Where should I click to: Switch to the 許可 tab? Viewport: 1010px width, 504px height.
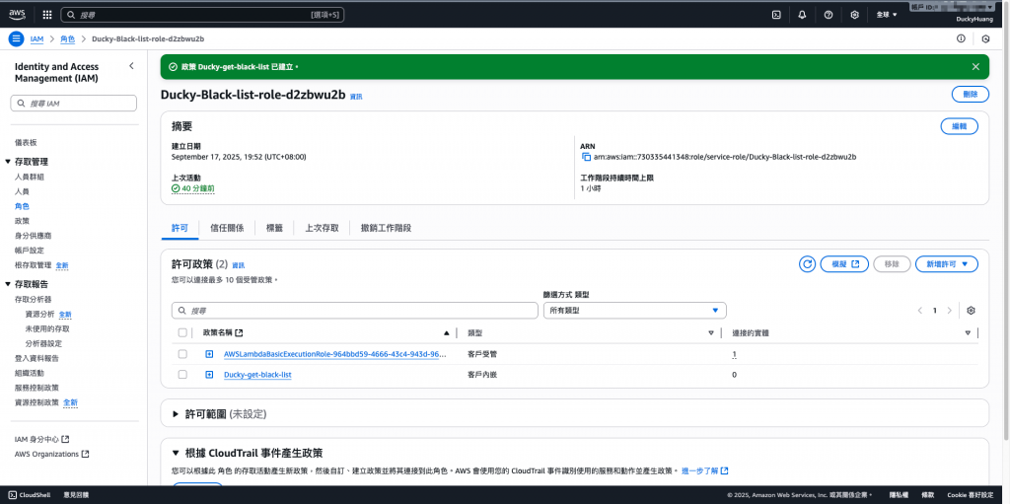coord(180,228)
